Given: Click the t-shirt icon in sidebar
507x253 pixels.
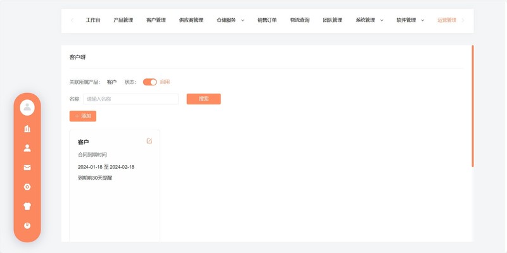Looking at the screenshot, I should coord(27,206).
